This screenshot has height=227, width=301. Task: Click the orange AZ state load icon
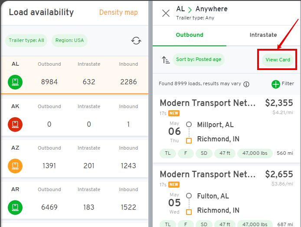point(15,166)
